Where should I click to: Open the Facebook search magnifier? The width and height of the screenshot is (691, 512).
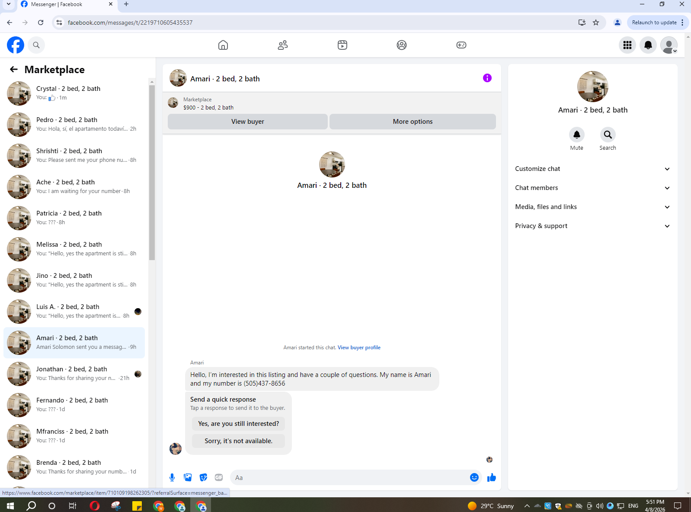[x=36, y=45]
